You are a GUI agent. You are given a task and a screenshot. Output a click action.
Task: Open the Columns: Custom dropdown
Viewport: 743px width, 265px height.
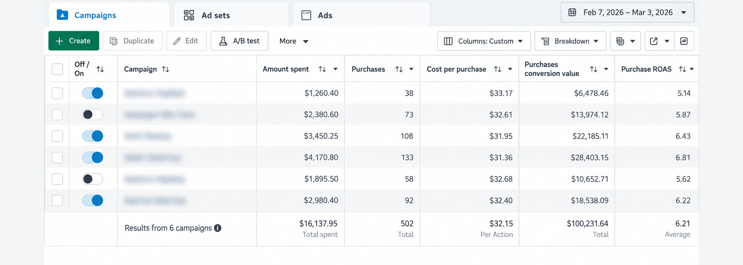coord(484,41)
